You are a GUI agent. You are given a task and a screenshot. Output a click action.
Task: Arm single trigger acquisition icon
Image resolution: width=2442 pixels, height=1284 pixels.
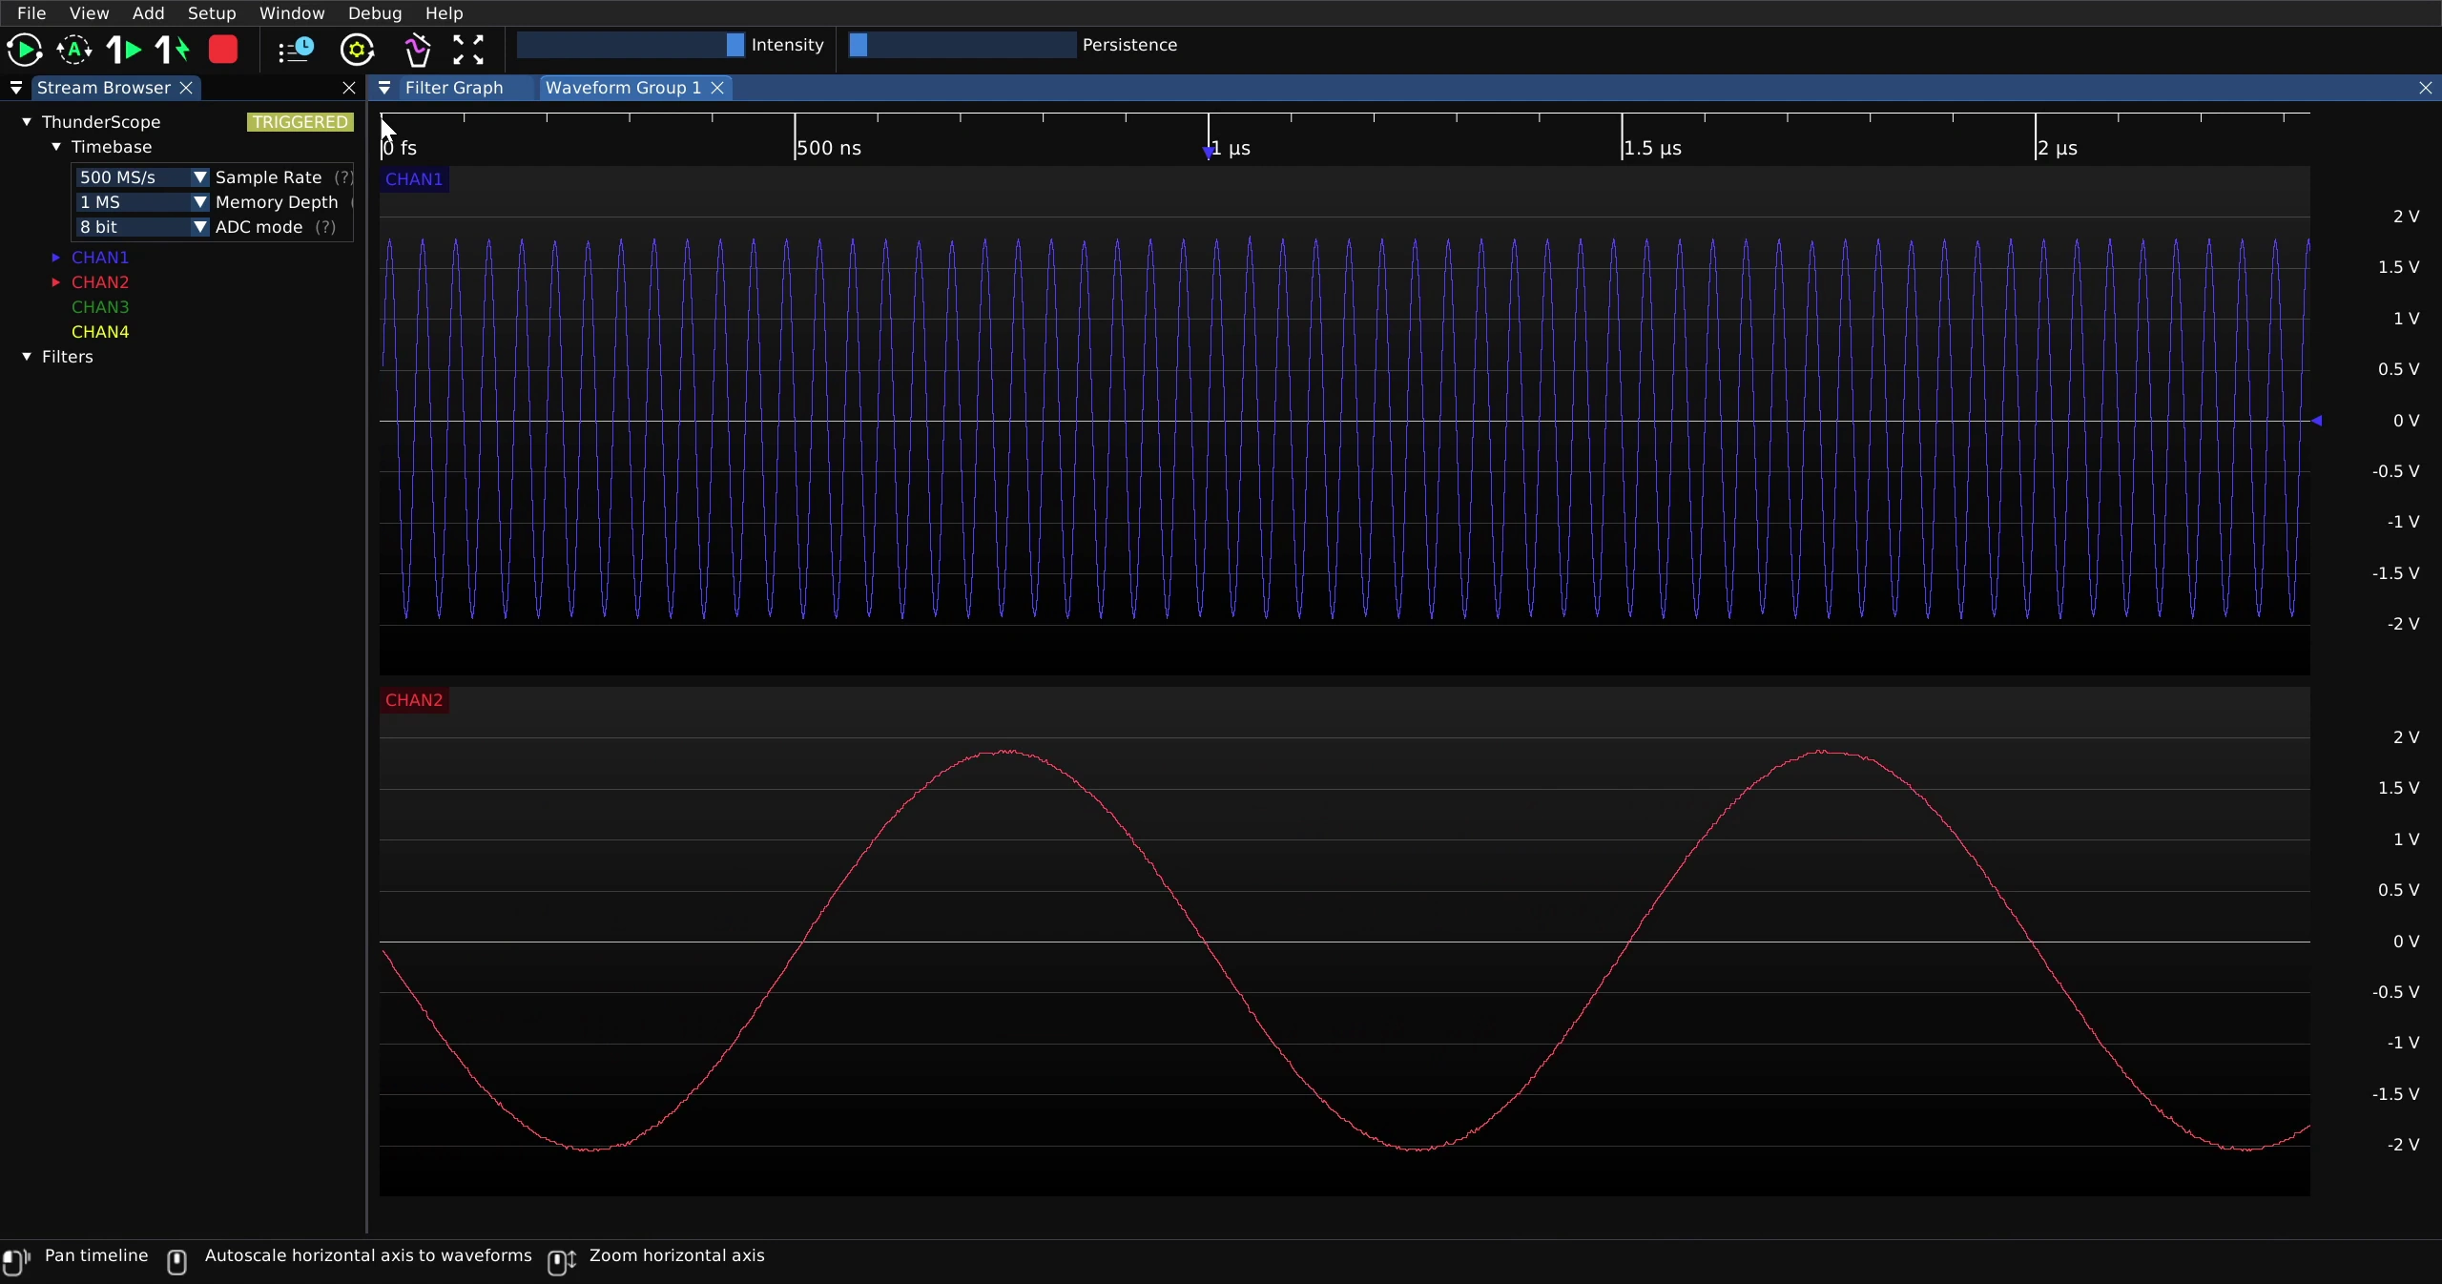[124, 50]
